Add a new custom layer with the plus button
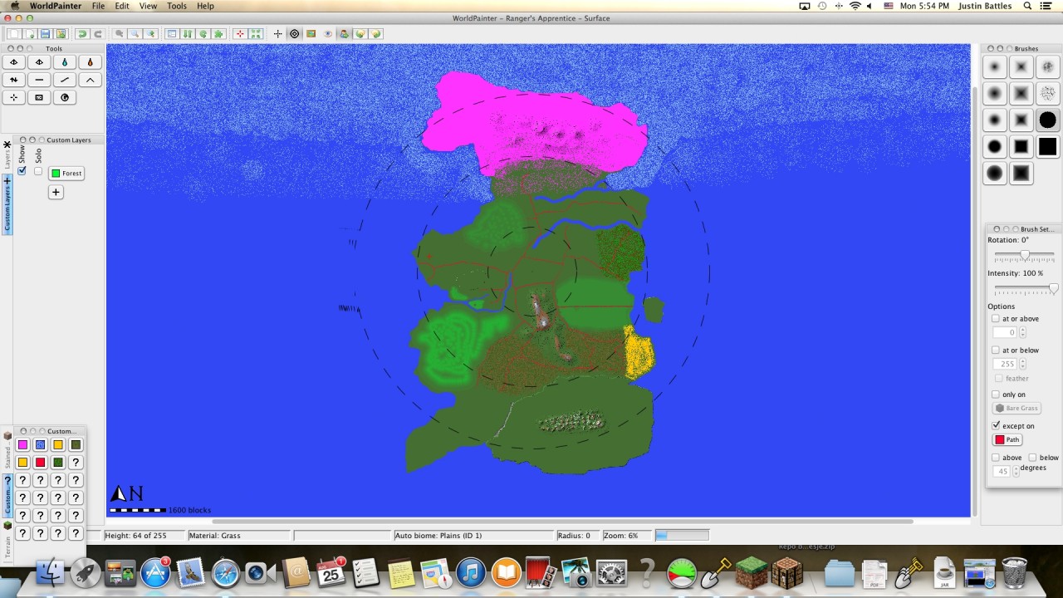The height and width of the screenshot is (598, 1063). (x=56, y=192)
